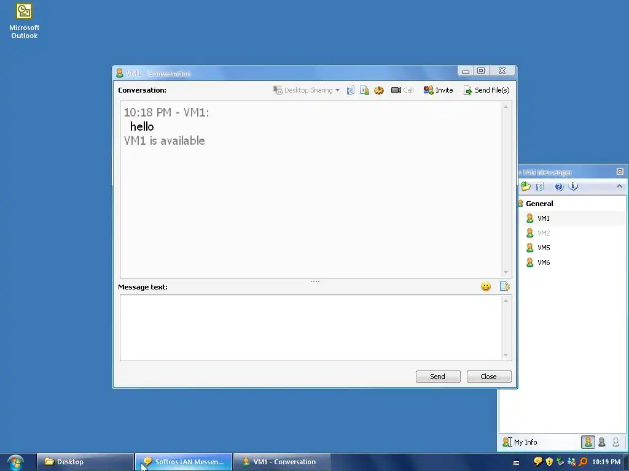Minimize the VM1 - Conversation window
The height and width of the screenshot is (471, 629).
pos(466,71)
